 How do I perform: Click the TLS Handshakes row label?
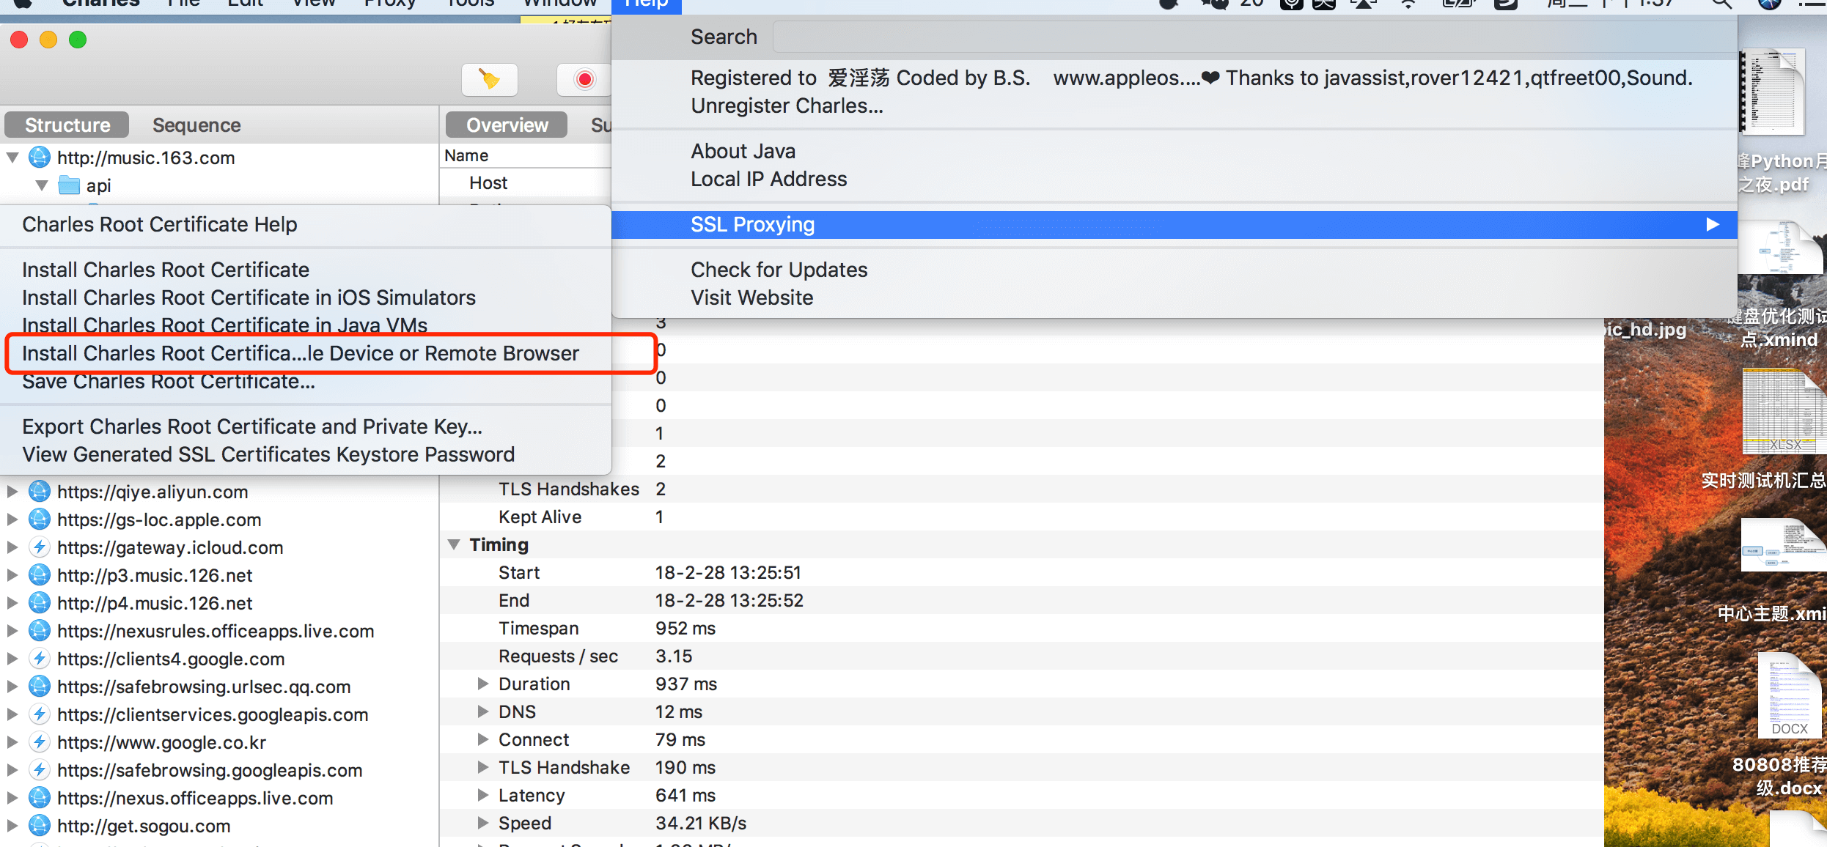point(569,489)
